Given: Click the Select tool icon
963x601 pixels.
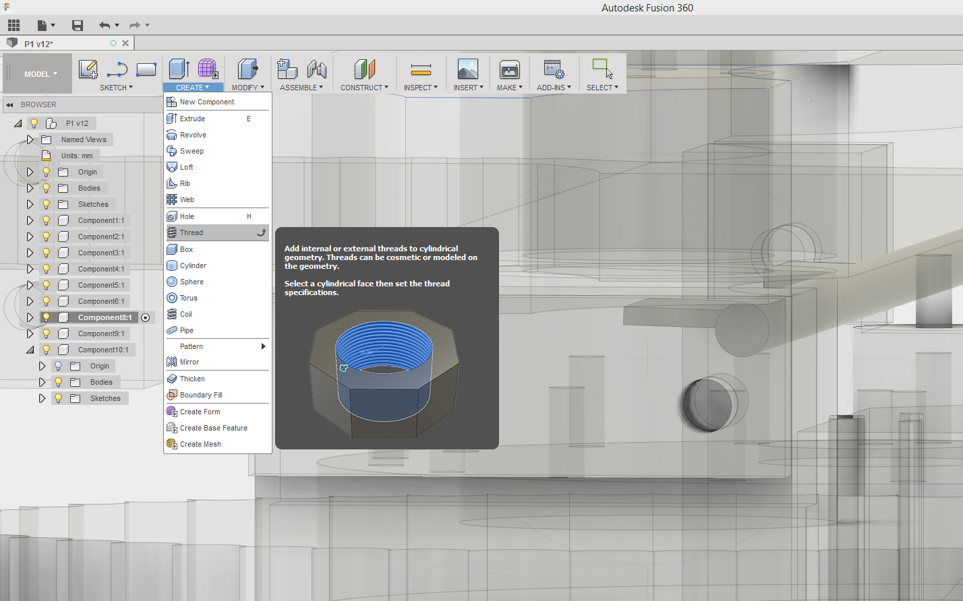Looking at the screenshot, I should pos(602,69).
